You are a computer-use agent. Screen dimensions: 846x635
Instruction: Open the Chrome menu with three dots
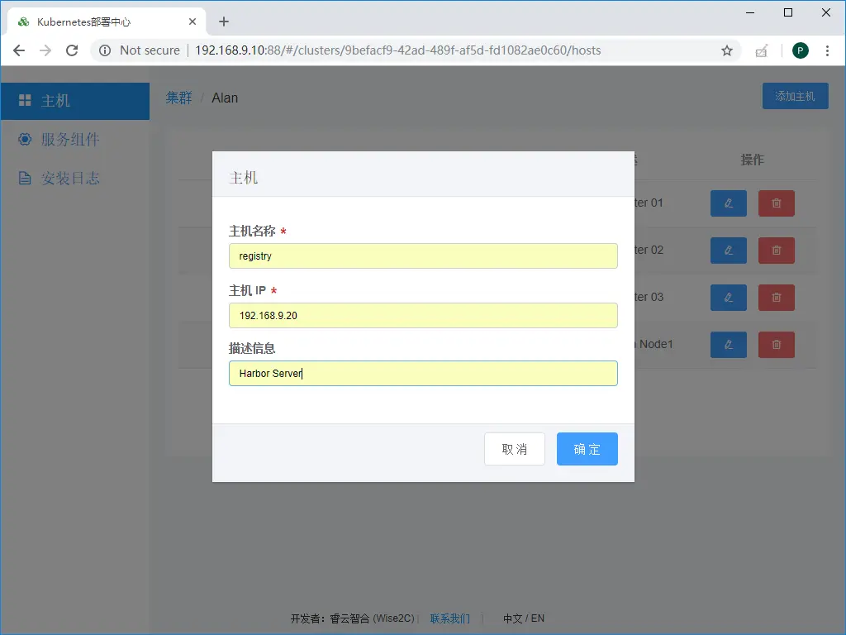coord(829,50)
